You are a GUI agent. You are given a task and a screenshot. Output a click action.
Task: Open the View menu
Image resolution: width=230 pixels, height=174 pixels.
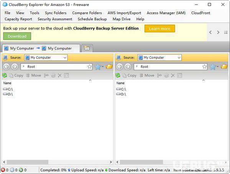pyautogui.click(x=20, y=13)
